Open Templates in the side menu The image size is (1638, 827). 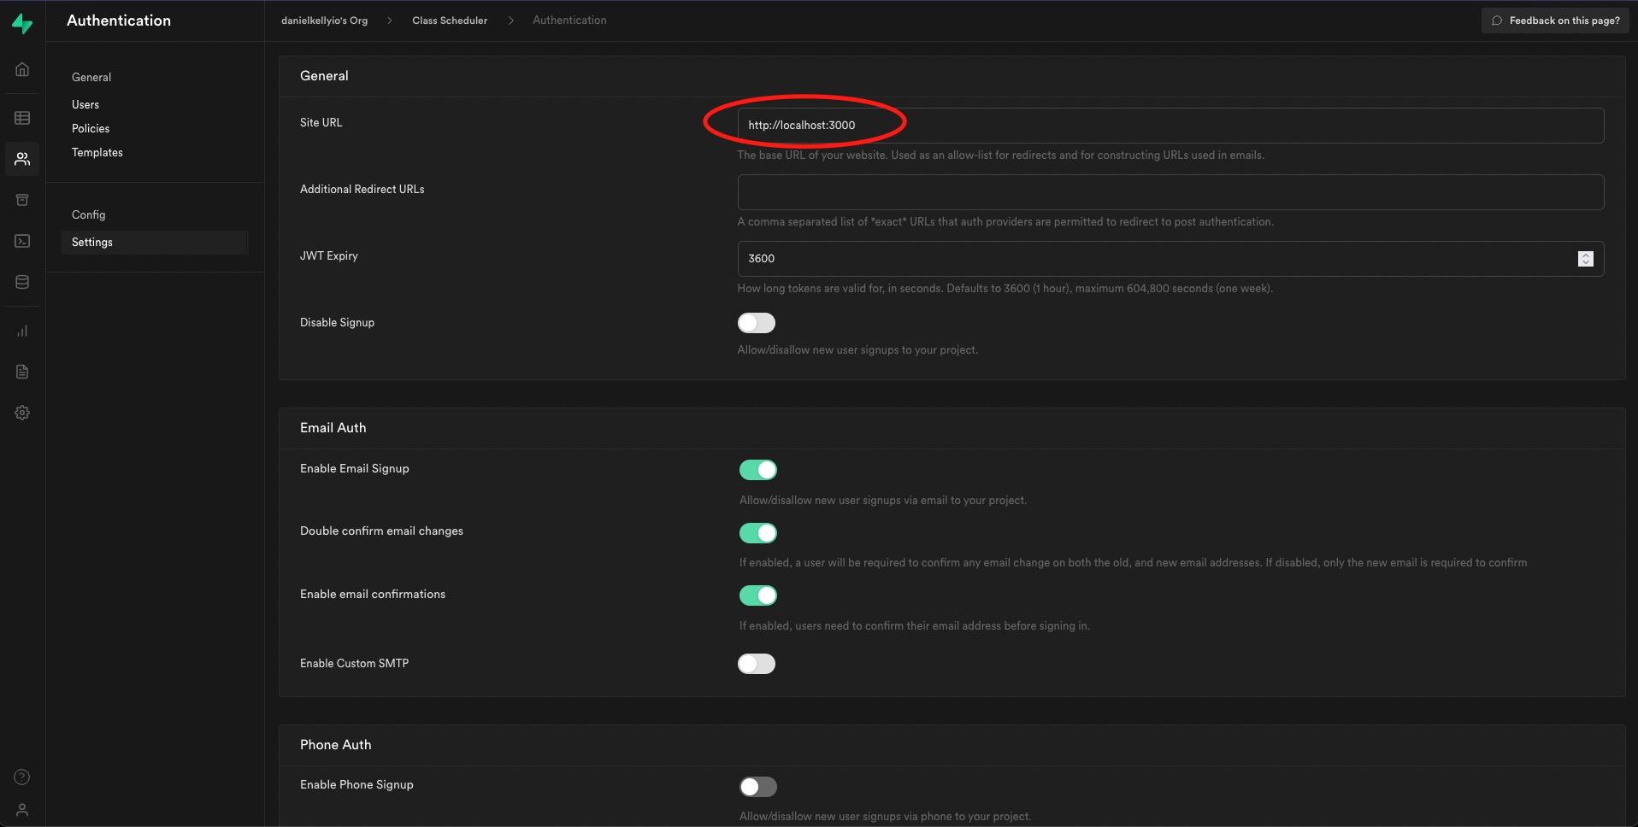click(x=97, y=152)
